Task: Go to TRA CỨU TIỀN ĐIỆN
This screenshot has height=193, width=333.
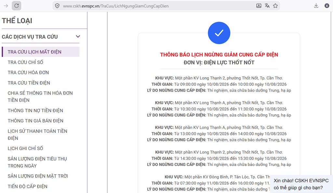Action: coord(29,83)
